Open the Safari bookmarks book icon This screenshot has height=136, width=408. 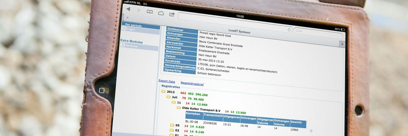coord(150,12)
